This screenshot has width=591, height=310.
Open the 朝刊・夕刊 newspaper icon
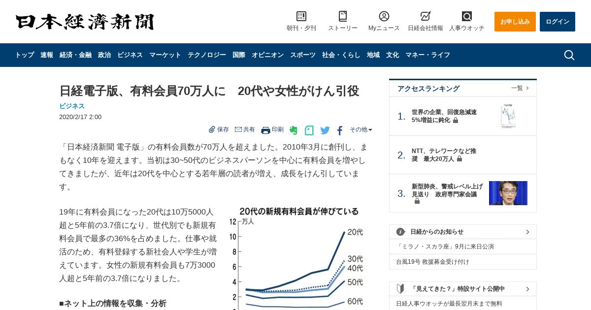[x=301, y=16]
